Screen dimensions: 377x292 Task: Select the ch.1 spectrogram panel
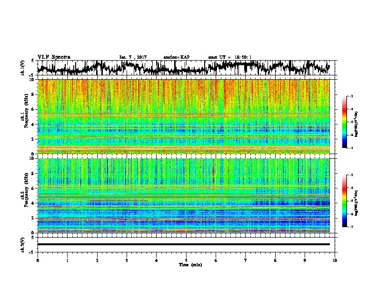click(x=184, y=116)
